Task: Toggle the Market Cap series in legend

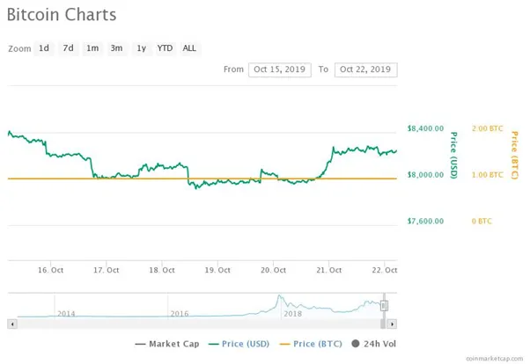Action: (167, 344)
